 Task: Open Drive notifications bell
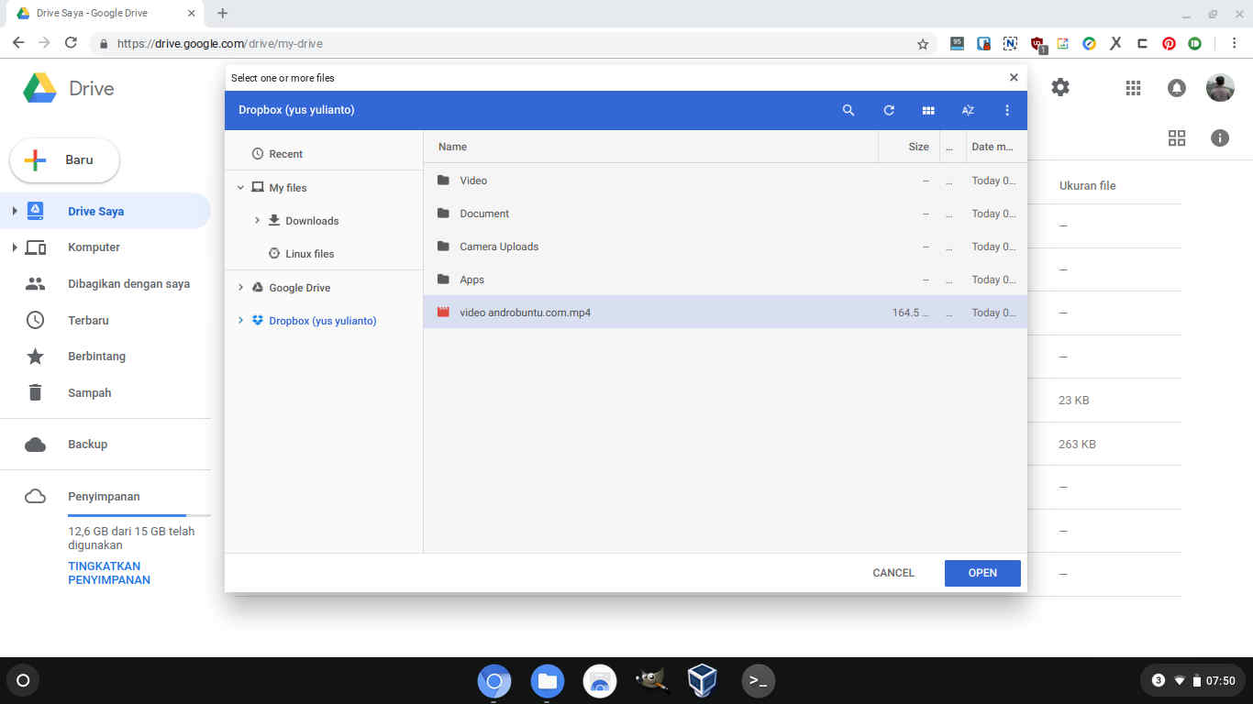click(1177, 87)
